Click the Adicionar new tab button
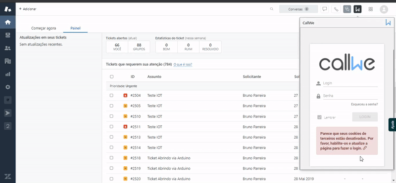The width and height of the screenshot is (396, 183). pyautogui.click(x=28, y=9)
